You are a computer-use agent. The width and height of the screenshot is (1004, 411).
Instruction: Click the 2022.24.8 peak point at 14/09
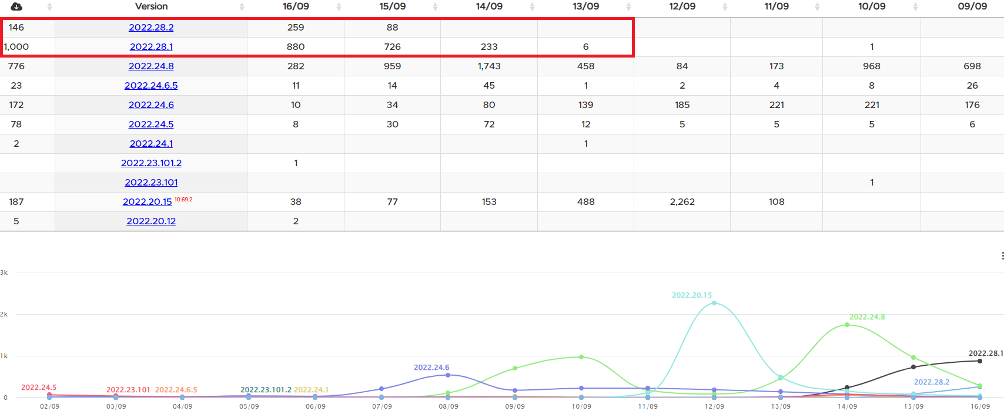click(x=847, y=325)
